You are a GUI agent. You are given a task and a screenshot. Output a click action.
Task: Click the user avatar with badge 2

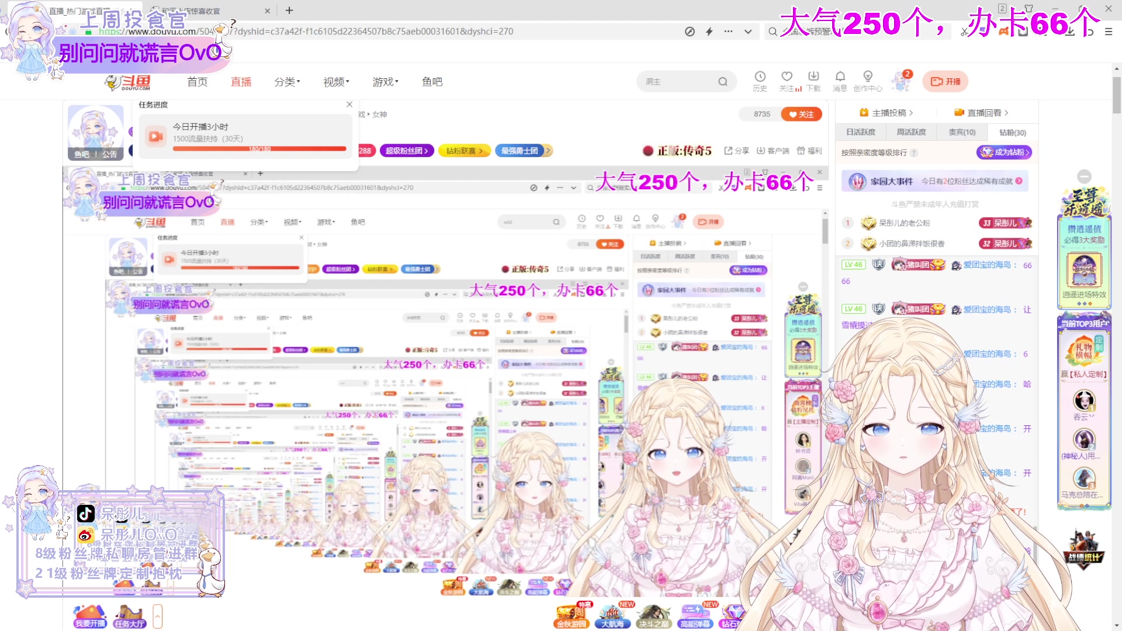(901, 81)
